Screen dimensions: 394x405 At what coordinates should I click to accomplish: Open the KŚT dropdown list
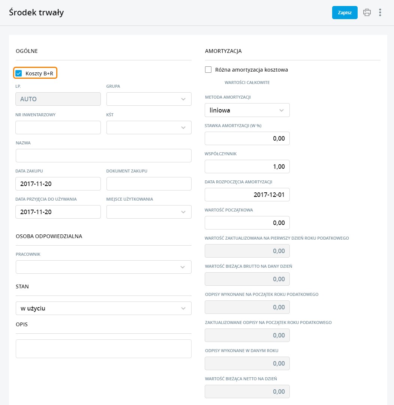(x=149, y=127)
